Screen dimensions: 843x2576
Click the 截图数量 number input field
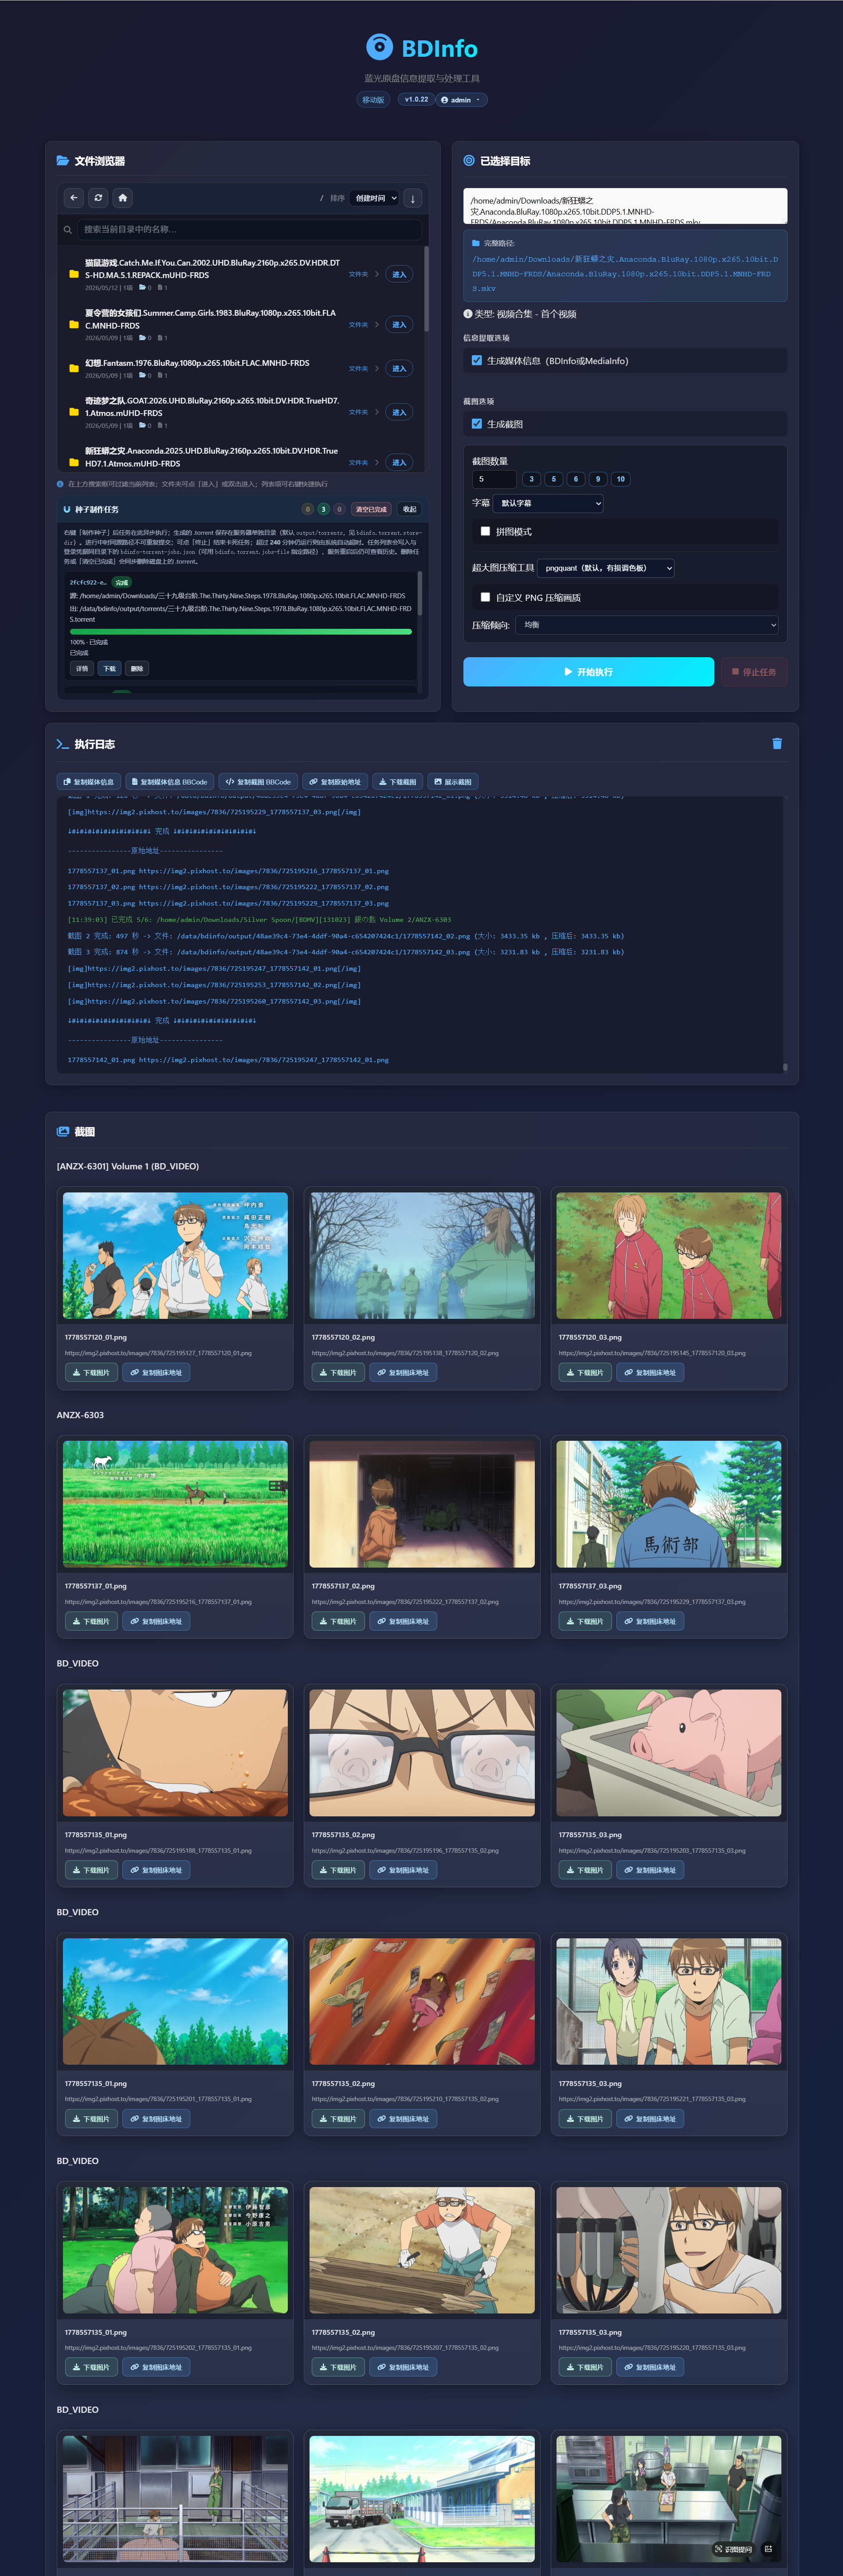[x=494, y=479]
